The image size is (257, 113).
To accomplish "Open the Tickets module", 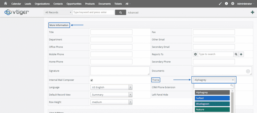I will click(x=118, y=4).
